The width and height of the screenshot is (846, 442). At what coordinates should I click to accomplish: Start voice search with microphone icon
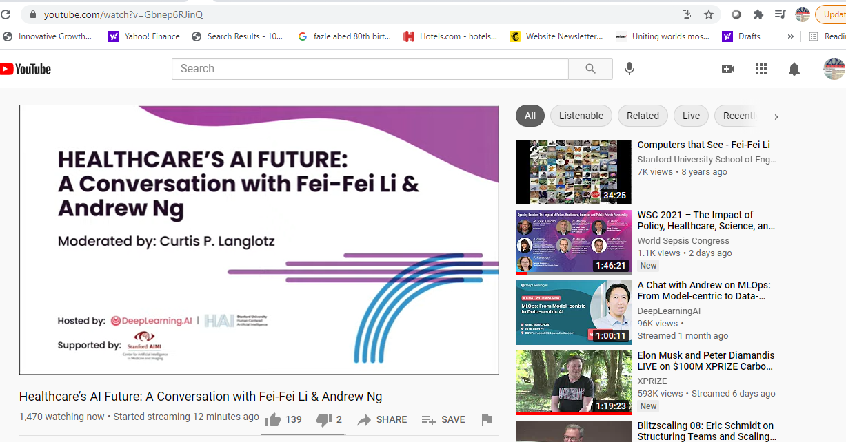pyautogui.click(x=629, y=69)
